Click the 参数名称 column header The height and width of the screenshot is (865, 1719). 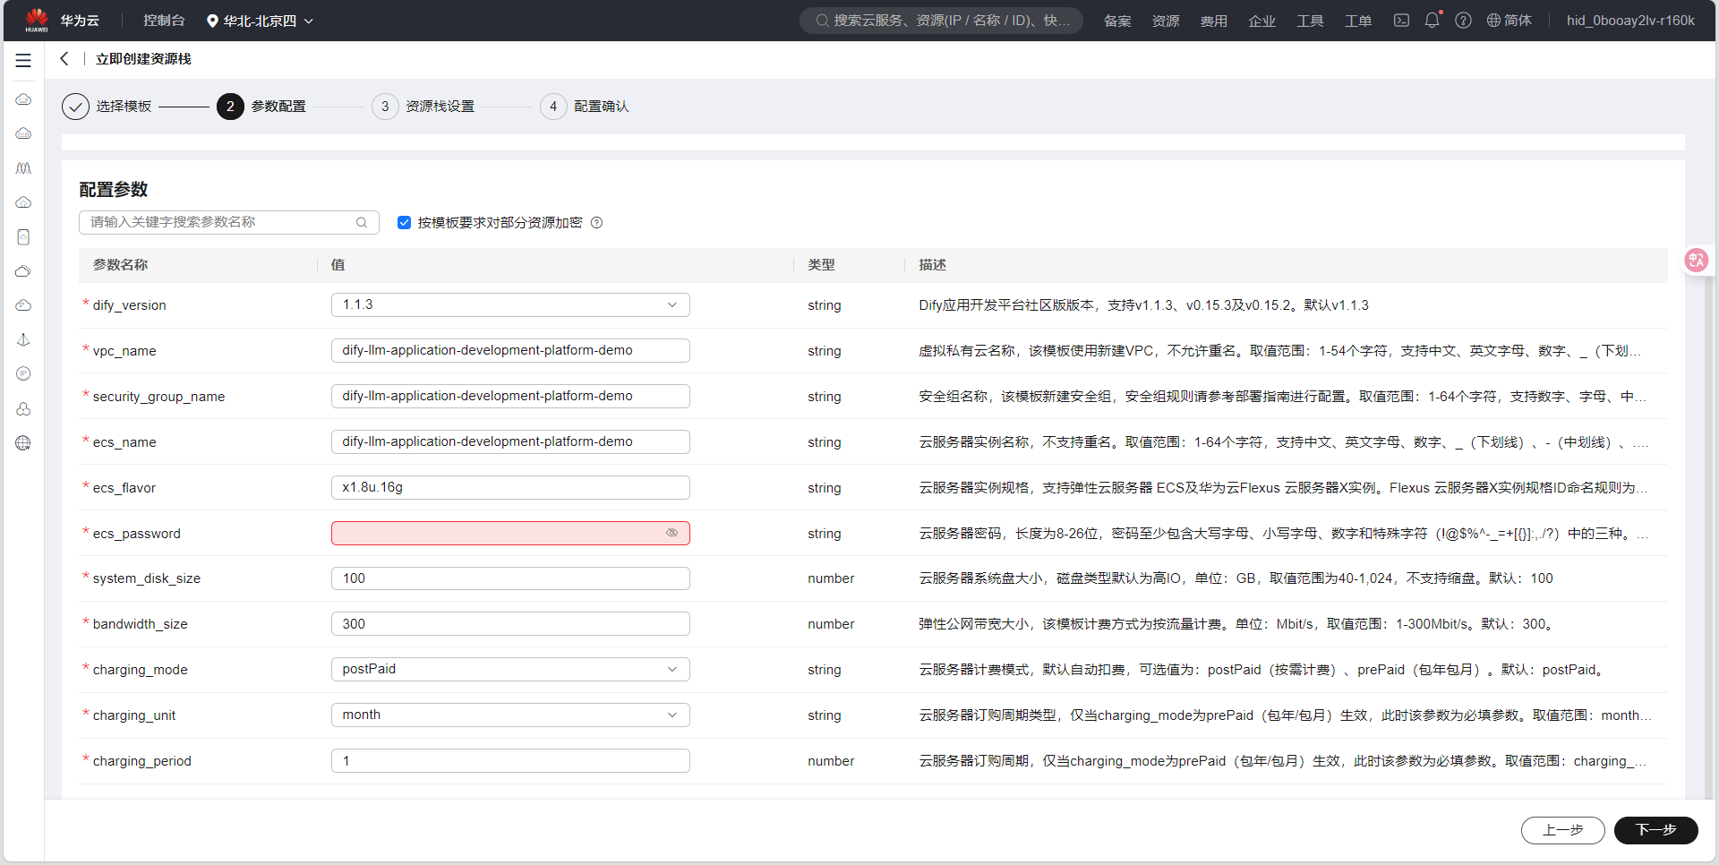[120, 265]
